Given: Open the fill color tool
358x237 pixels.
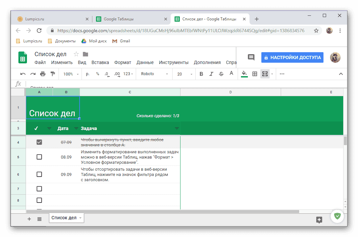Looking at the screenshot, I should (244, 74).
